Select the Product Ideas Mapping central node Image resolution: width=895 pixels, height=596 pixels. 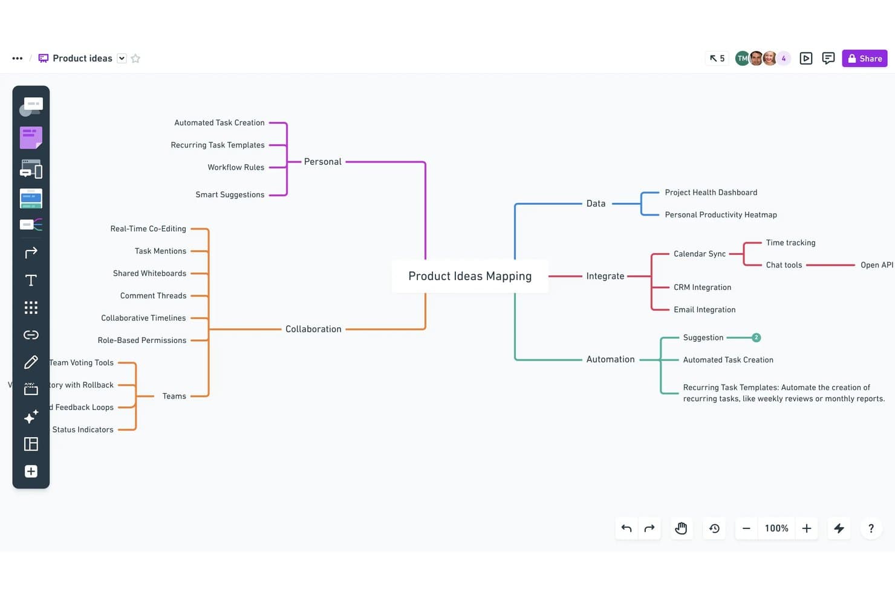click(x=470, y=276)
